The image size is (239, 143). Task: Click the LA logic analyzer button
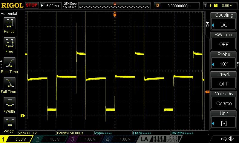[144, 139]
